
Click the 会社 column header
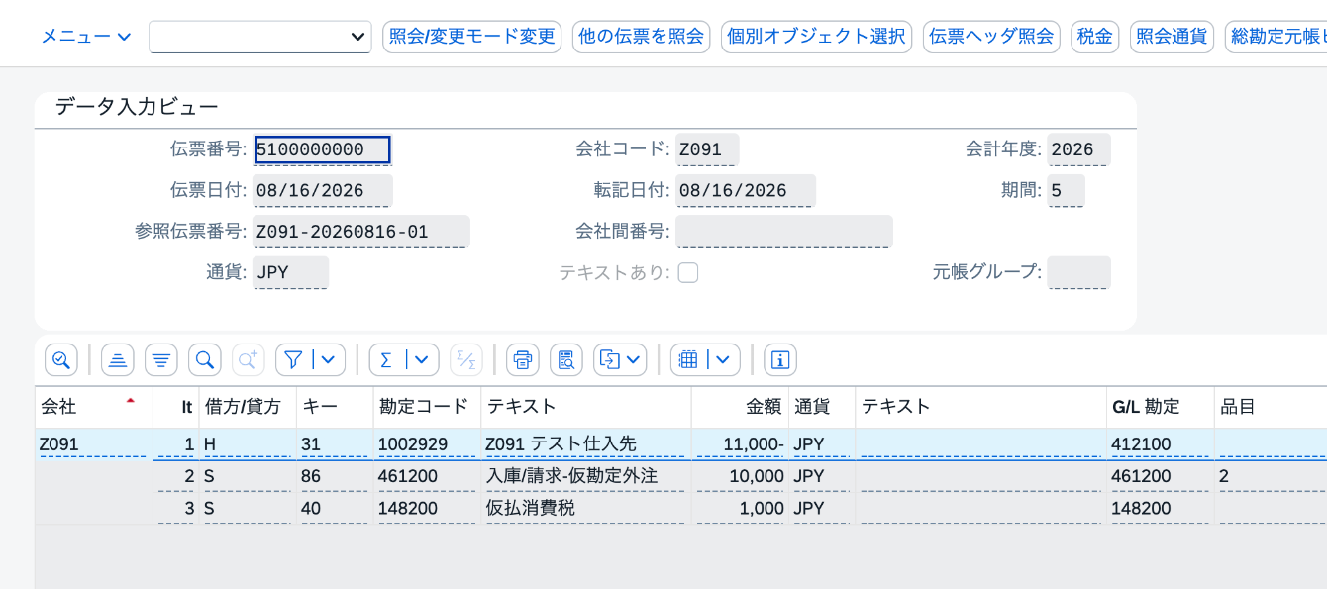pyautogui.click(x=94, y=407)
